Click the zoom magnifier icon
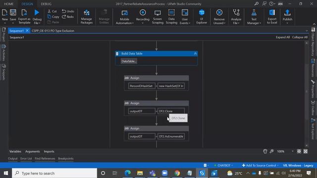The height and width of the screenshot is (178, 317). (x=272, y=151)
